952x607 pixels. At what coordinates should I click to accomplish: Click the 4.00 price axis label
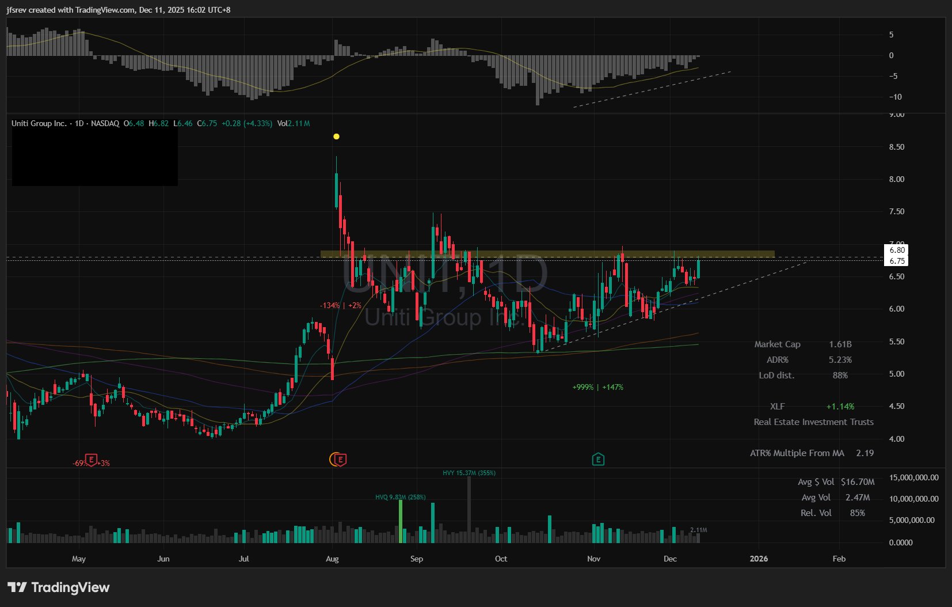[x=897, y=439]
